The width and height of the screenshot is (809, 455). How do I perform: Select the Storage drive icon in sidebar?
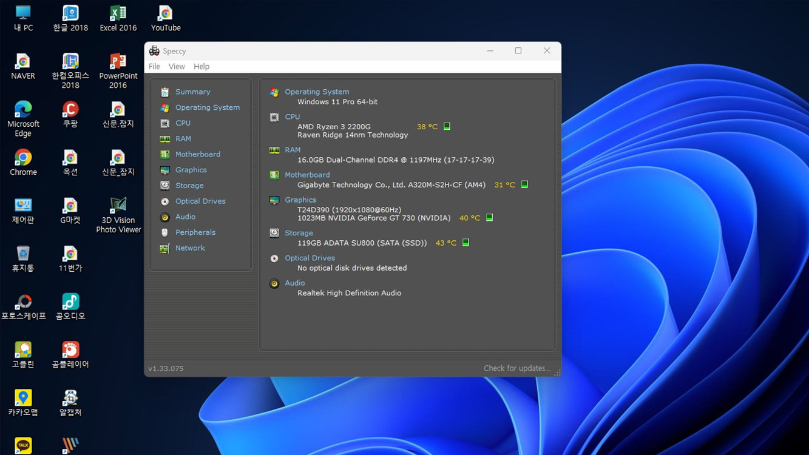click(164, 186)
